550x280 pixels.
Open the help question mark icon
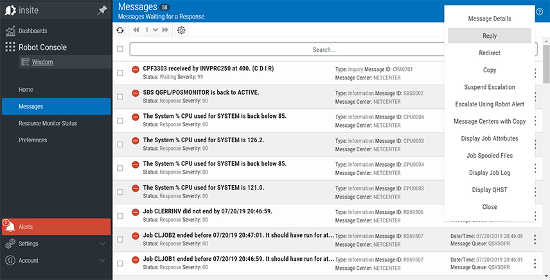540,12
